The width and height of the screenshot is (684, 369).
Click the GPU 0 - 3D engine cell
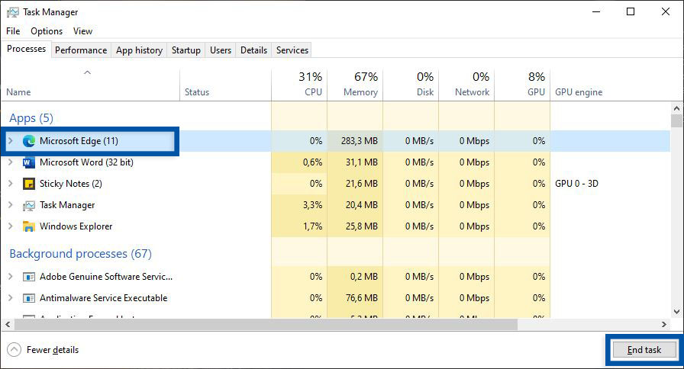tap(576, 184)
